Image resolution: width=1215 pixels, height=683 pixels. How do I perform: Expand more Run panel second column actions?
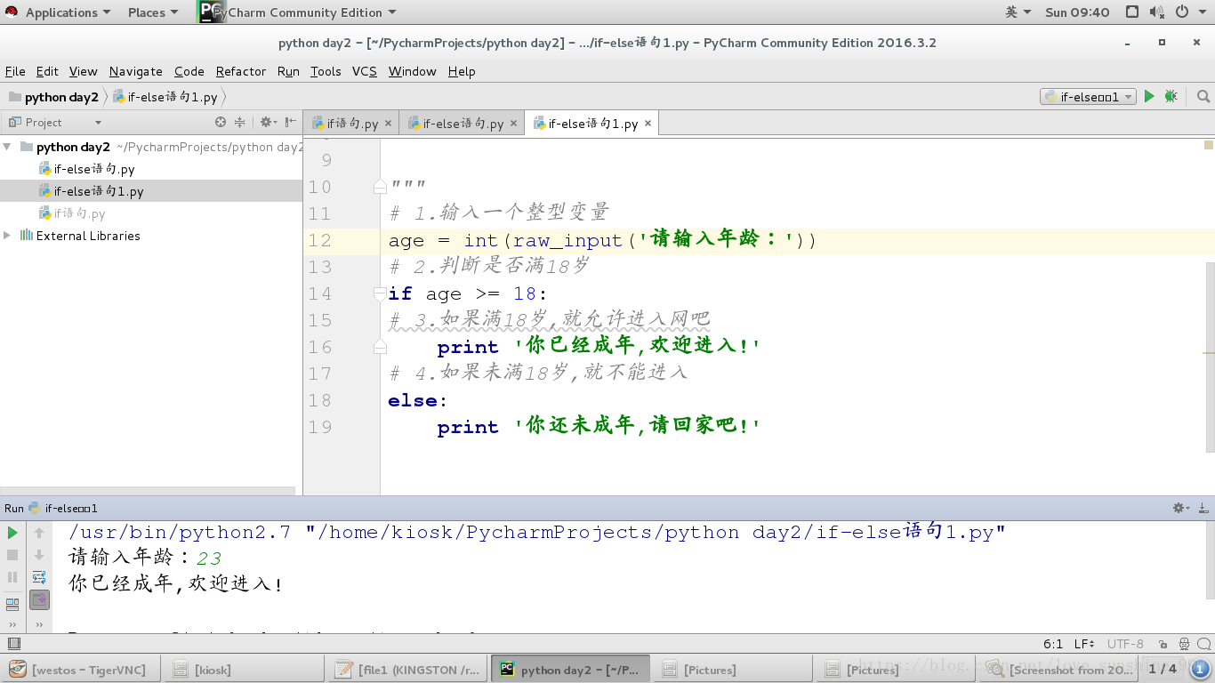(x=39, y=624)
